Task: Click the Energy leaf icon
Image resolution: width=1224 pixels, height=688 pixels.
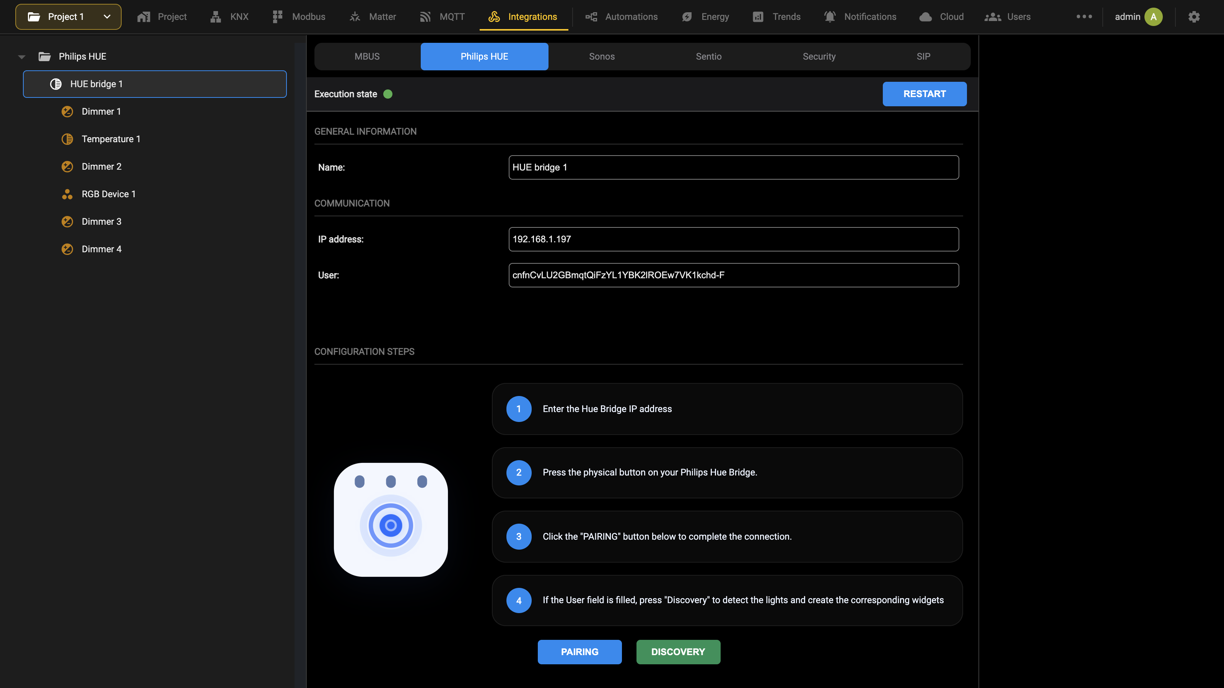Action: click(687, 17)
